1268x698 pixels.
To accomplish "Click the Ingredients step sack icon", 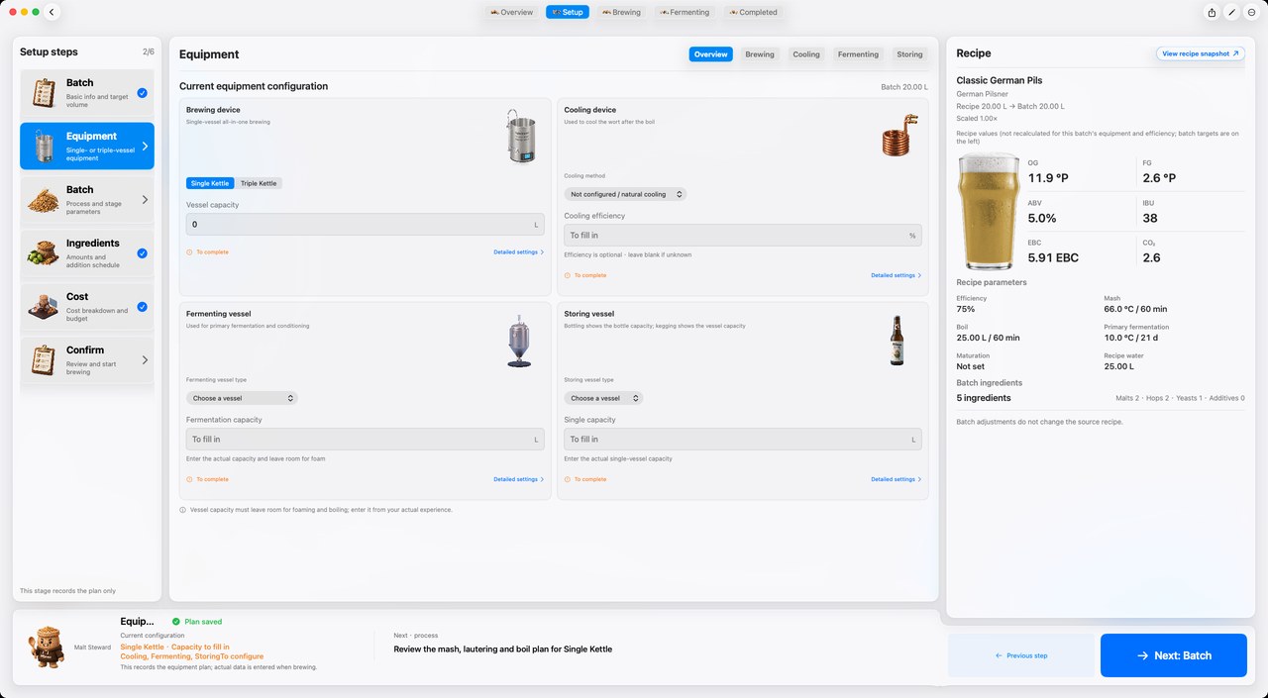I will 44,253.
